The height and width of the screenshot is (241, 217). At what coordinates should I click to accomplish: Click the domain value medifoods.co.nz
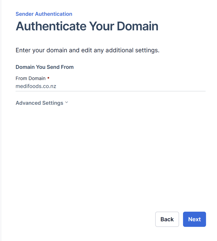tap(36, 86)
